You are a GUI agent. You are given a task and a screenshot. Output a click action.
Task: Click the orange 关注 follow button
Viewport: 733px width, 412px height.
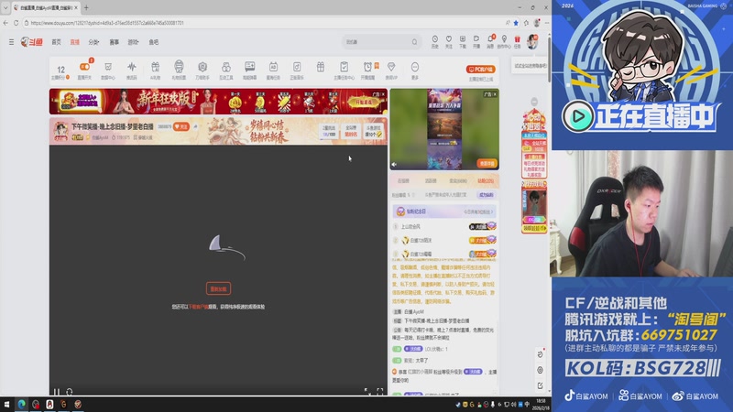(181, 126)
